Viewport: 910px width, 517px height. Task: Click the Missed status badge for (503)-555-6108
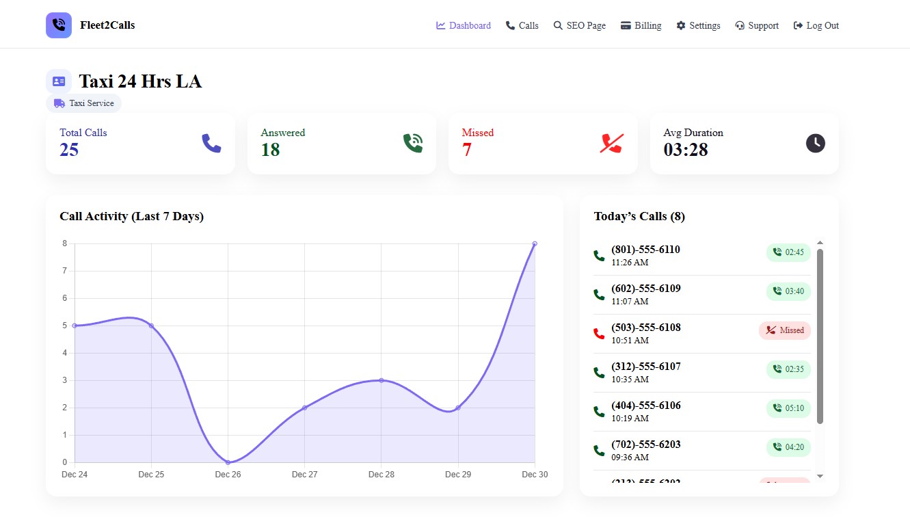coord(784,330)
